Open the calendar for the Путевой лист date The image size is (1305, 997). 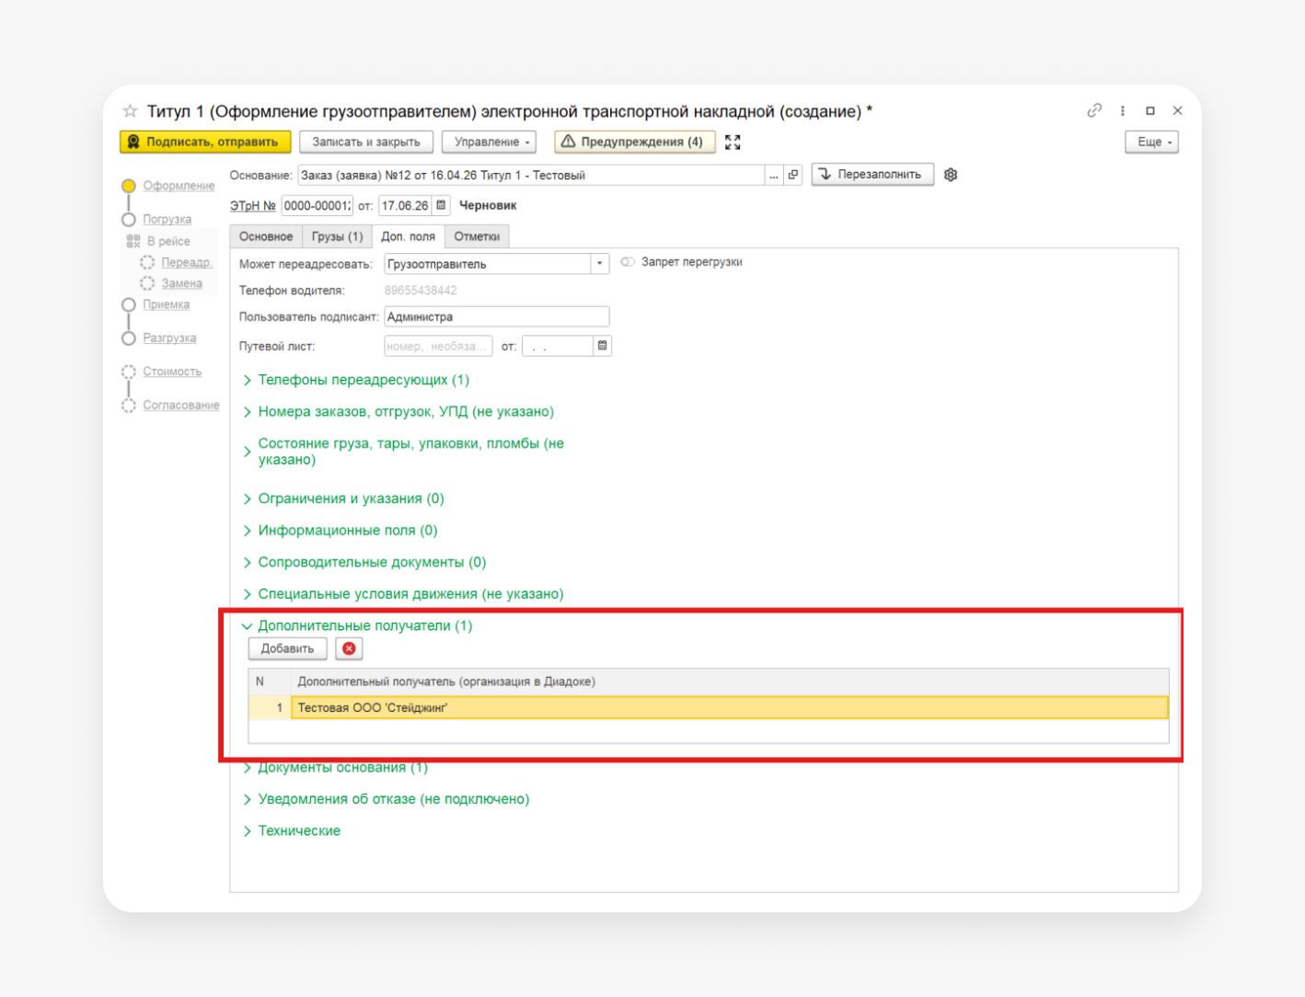click(x=602, y=346)
